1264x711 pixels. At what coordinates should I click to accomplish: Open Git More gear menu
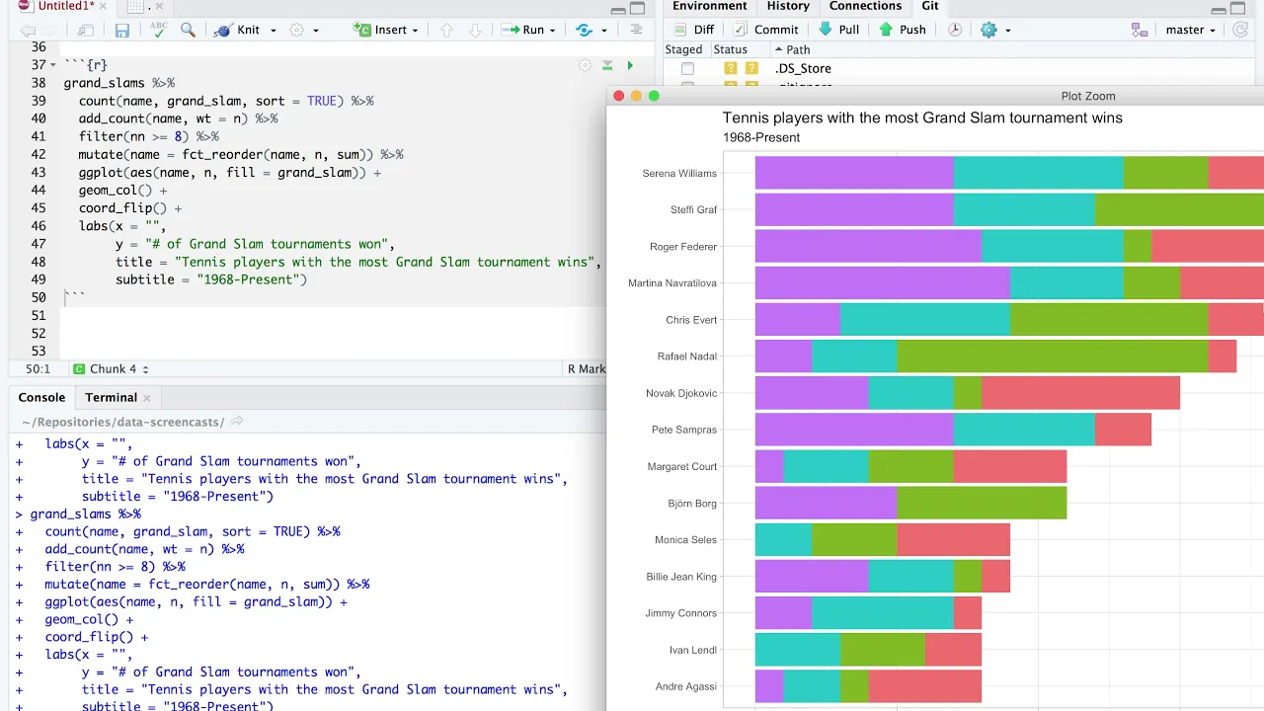tap(993, 30)
